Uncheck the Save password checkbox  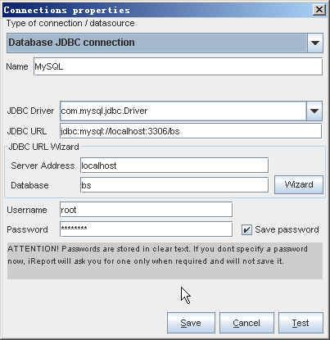pos(246,229)
